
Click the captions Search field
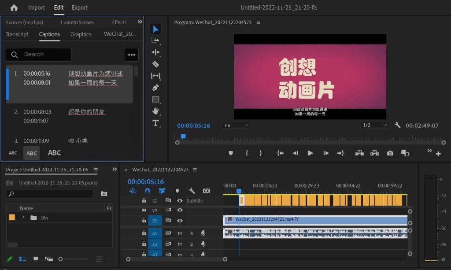44,55
